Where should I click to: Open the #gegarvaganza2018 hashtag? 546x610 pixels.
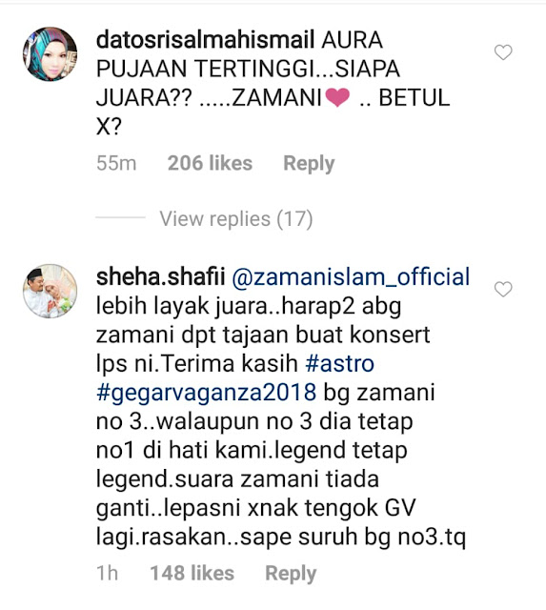[x=207, y=393]
